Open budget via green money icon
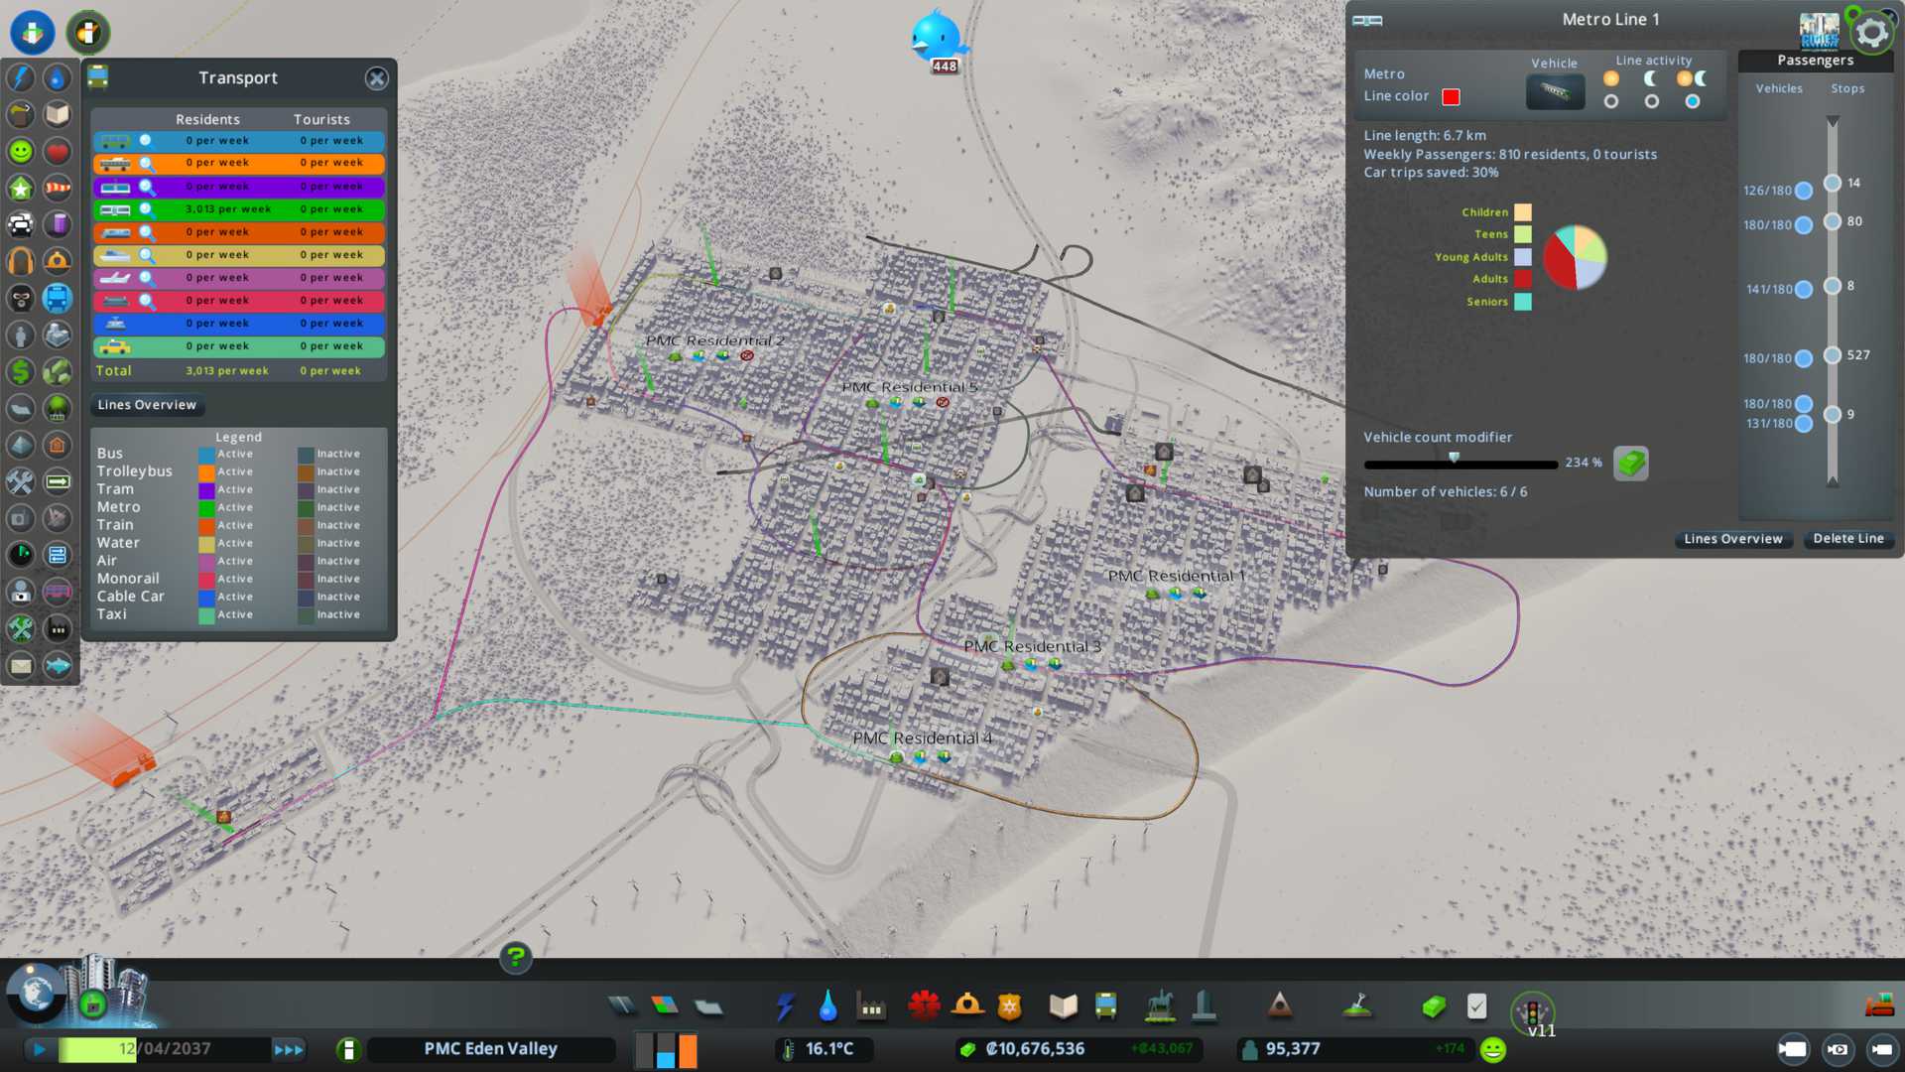The height and width of the screenshot is (1072, 1905). click(x=1630, y=464)
